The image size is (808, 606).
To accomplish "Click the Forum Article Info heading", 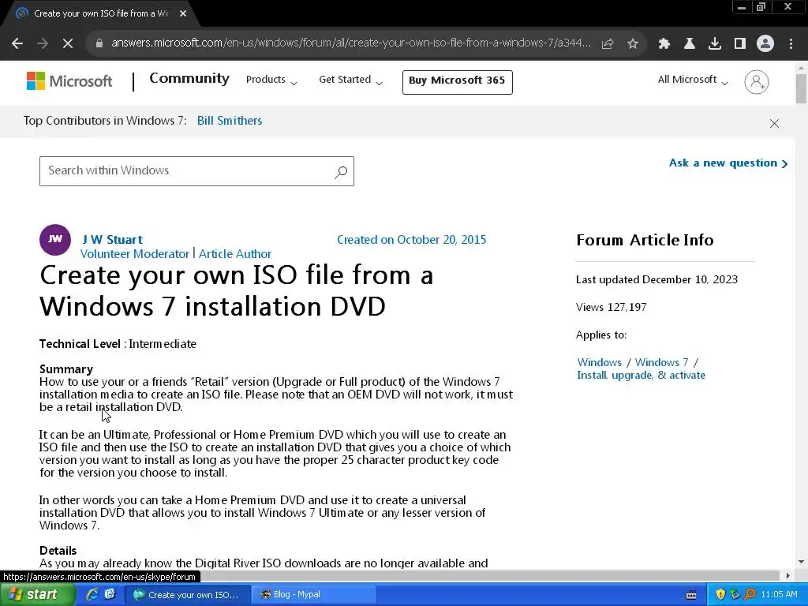I will 645,240.
